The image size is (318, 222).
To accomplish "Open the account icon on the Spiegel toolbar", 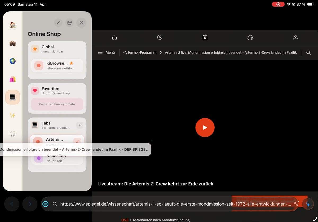I will tap(295, 37).
